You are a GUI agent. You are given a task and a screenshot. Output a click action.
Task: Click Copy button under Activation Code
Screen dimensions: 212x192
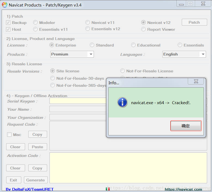coord(38,168)
